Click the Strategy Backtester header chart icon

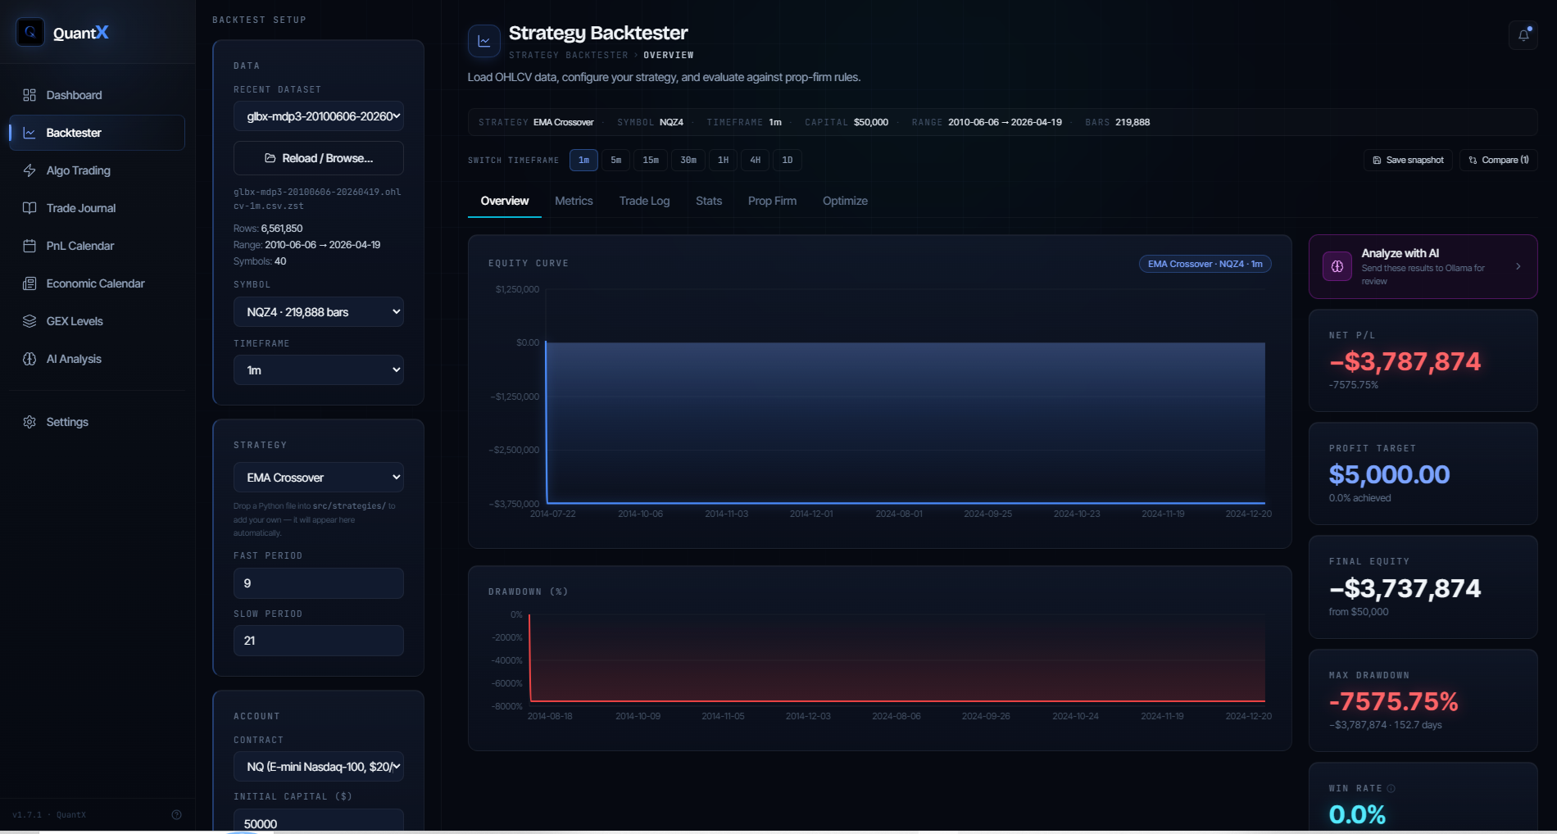click(x=484, y=41)
